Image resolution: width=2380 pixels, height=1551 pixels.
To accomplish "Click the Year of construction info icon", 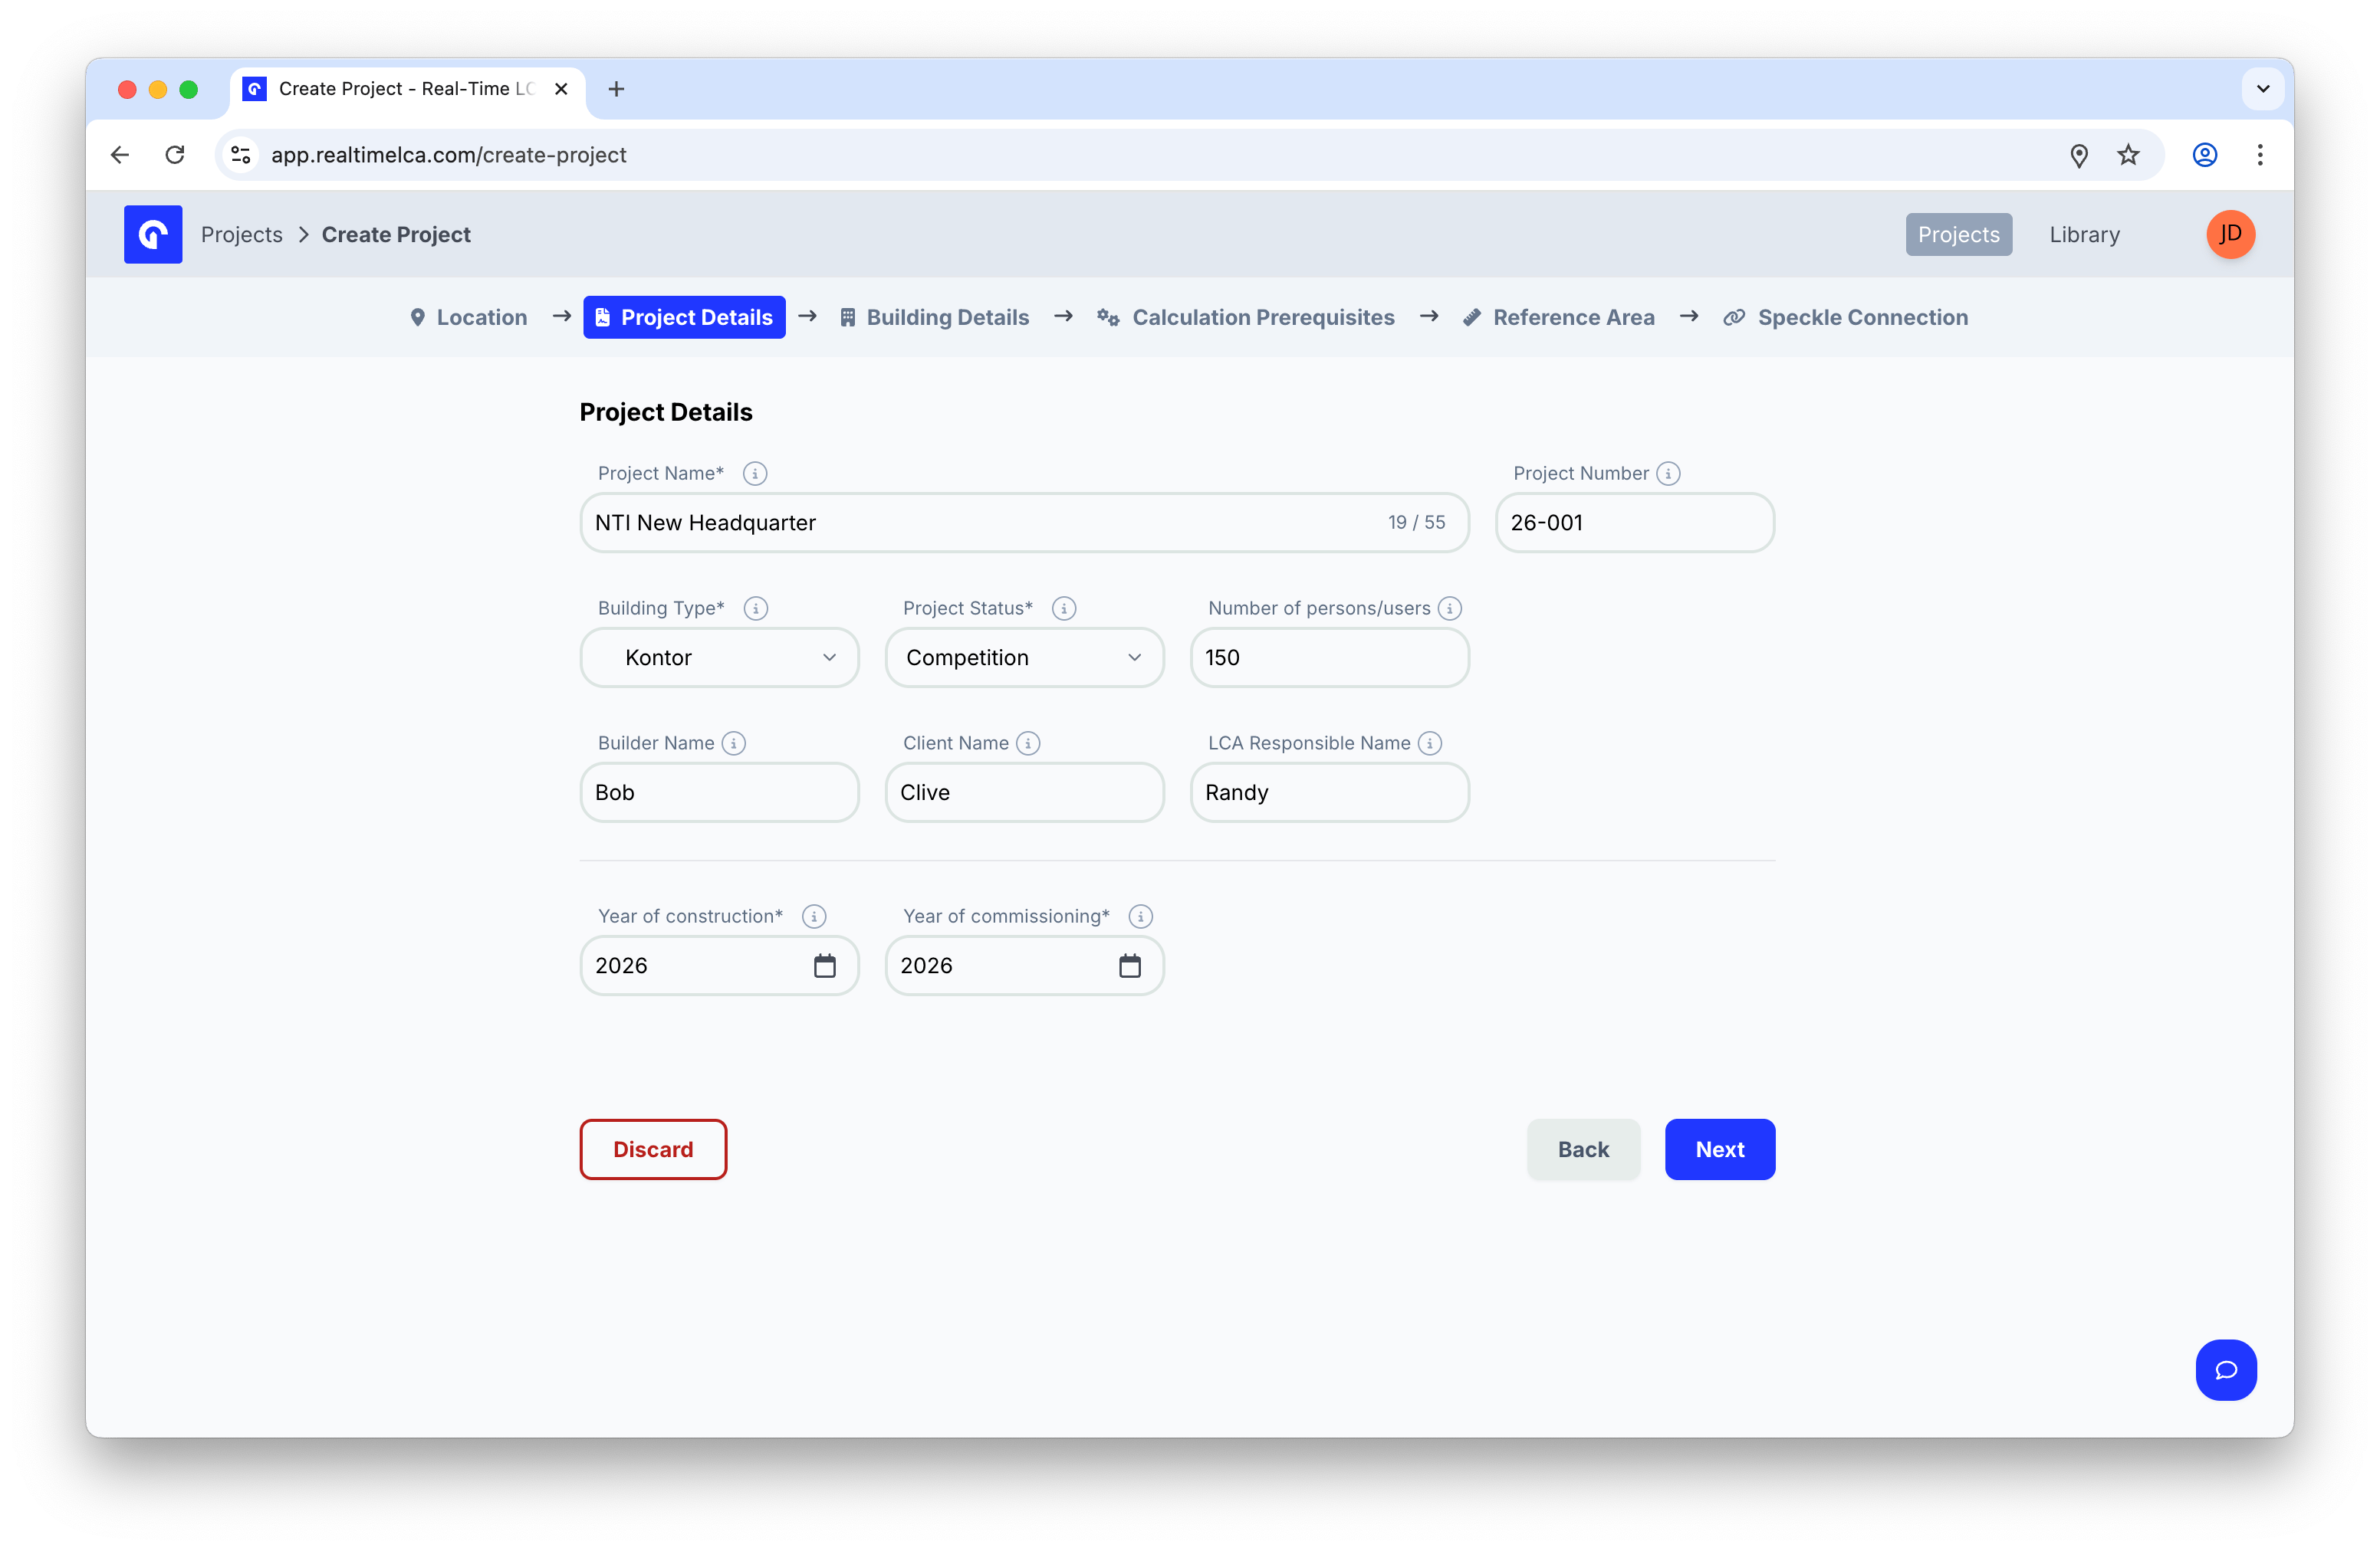I will tap(814, 916).
